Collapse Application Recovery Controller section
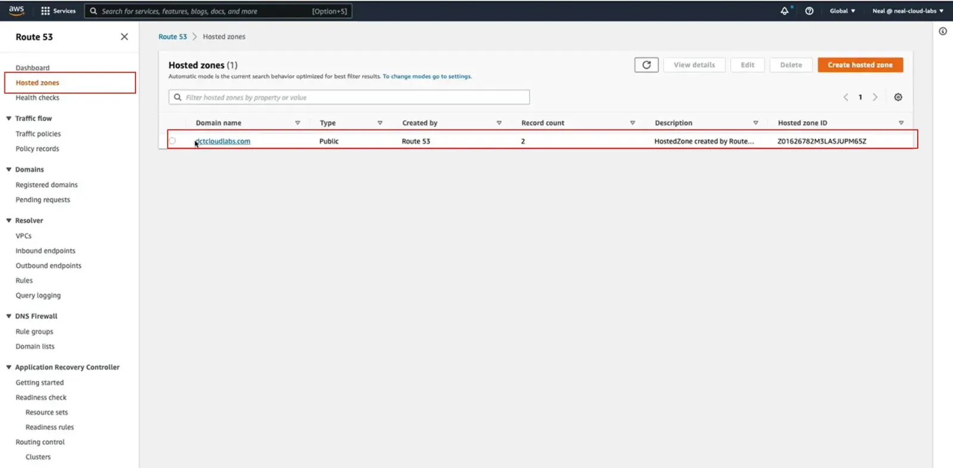The width and height of the screenshot is (953, 468). [x=9, y=368]
